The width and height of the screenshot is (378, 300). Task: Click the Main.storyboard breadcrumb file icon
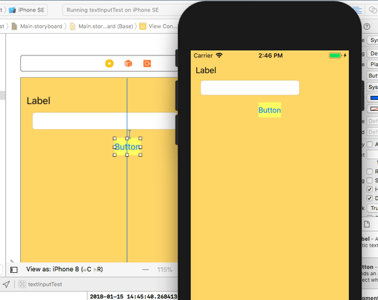(14, 26)
